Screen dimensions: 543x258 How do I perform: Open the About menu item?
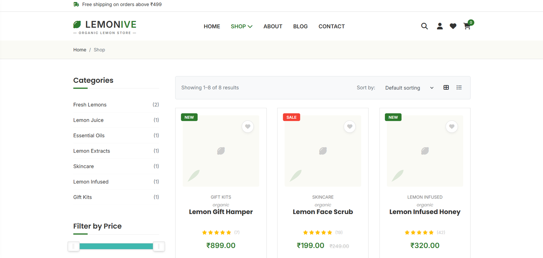pyautogui.click(x=273, y=26)
